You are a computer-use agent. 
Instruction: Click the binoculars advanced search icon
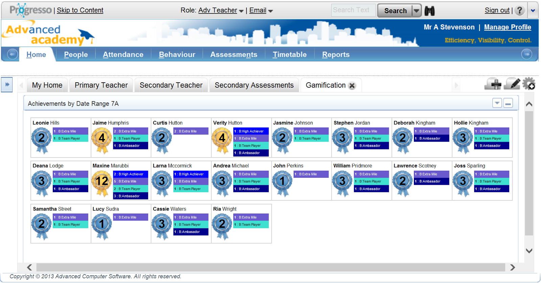tap(429, 11)
